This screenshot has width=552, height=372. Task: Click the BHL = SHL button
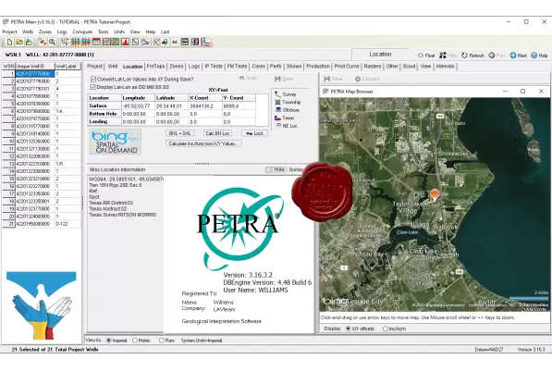click(179, 133)
